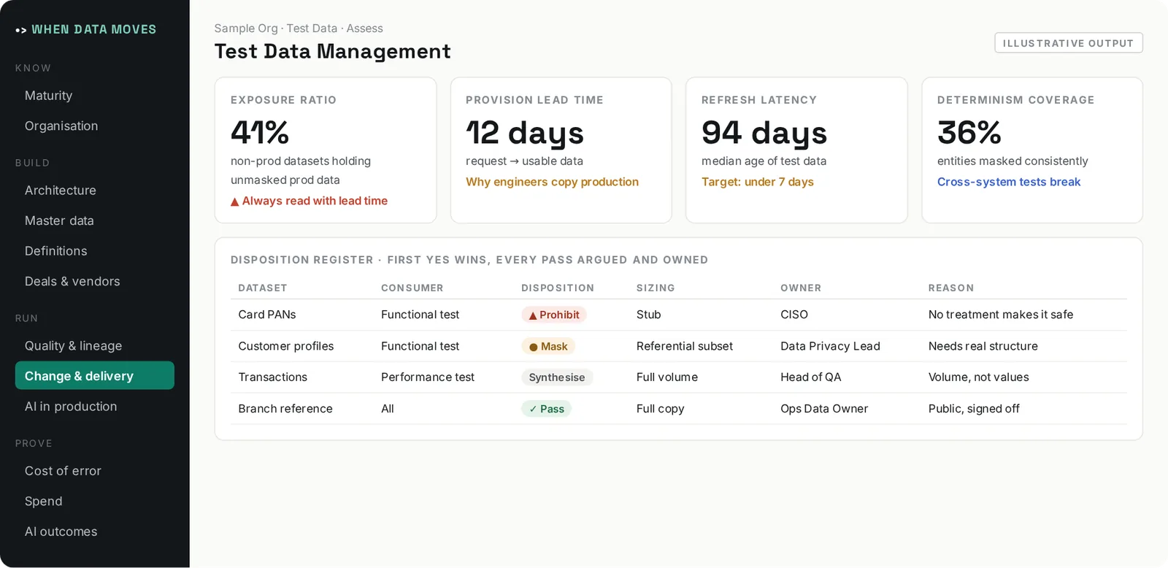Click 'Data Privacy Lead' owner cell

tap(830, 346)
